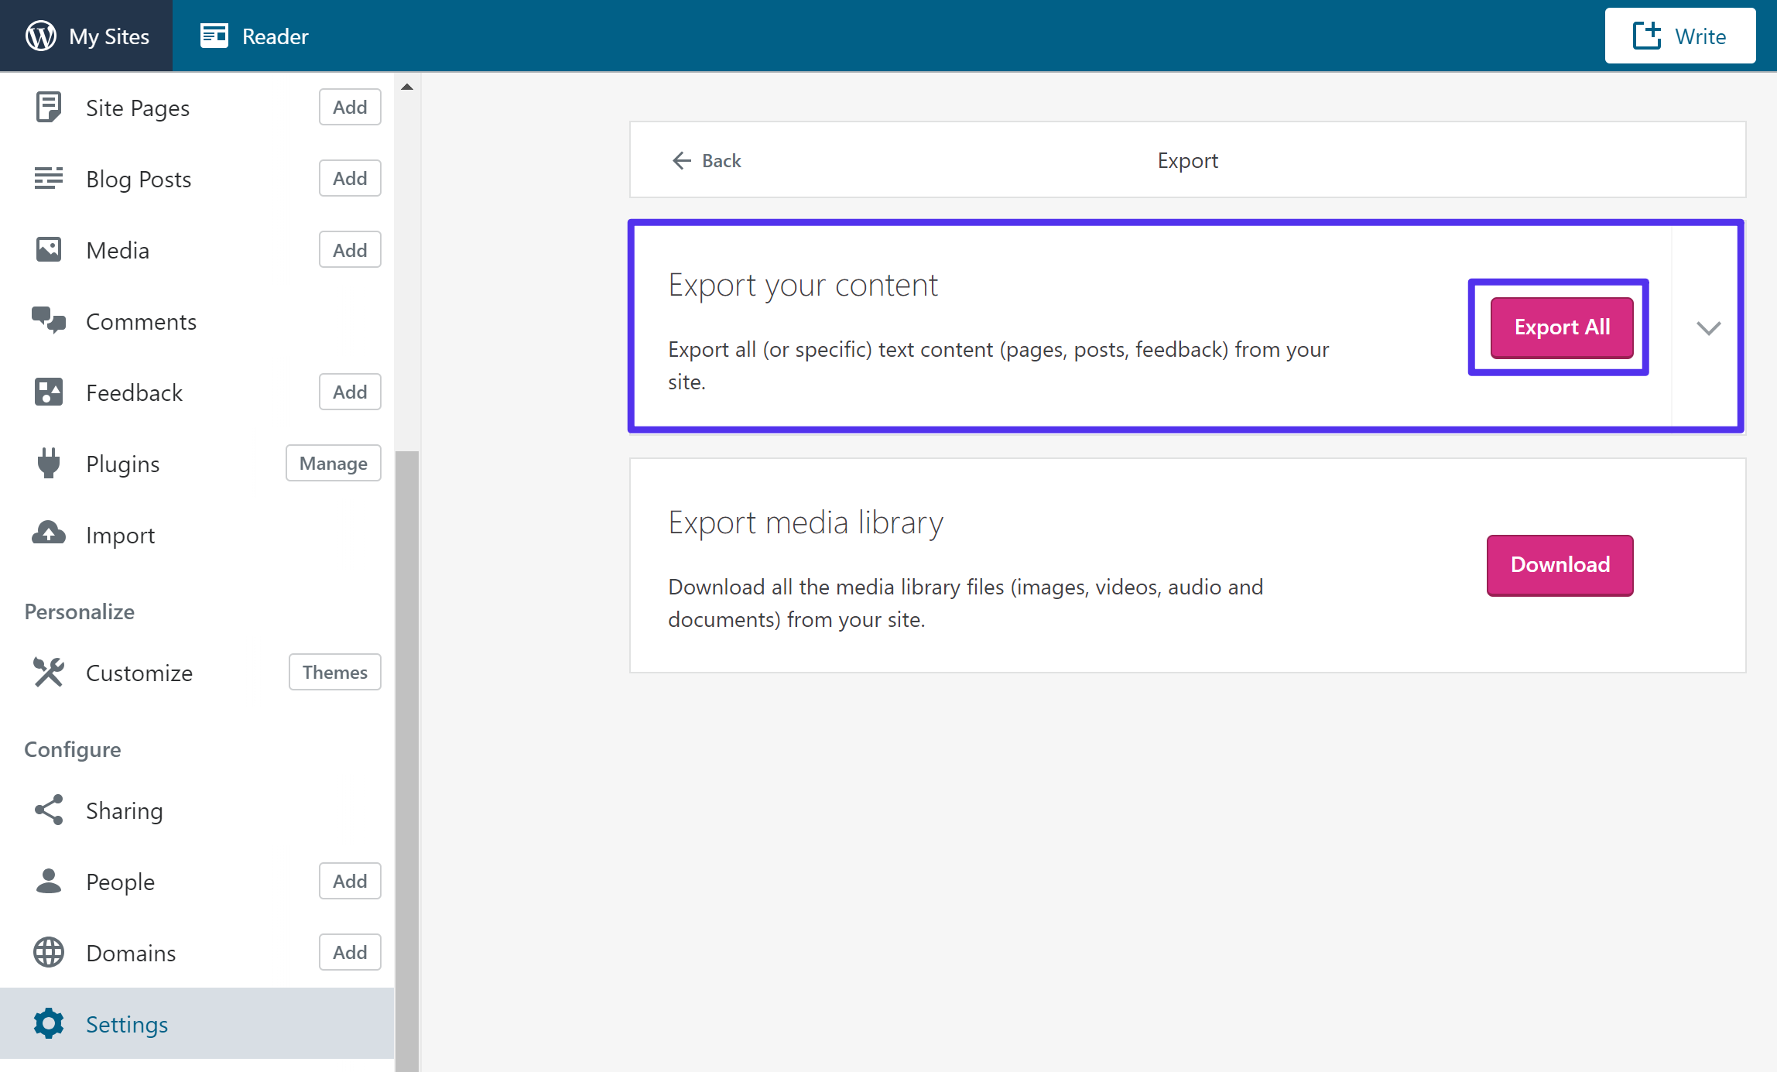
Task: Expand People management section
Action: coord(119,881)
